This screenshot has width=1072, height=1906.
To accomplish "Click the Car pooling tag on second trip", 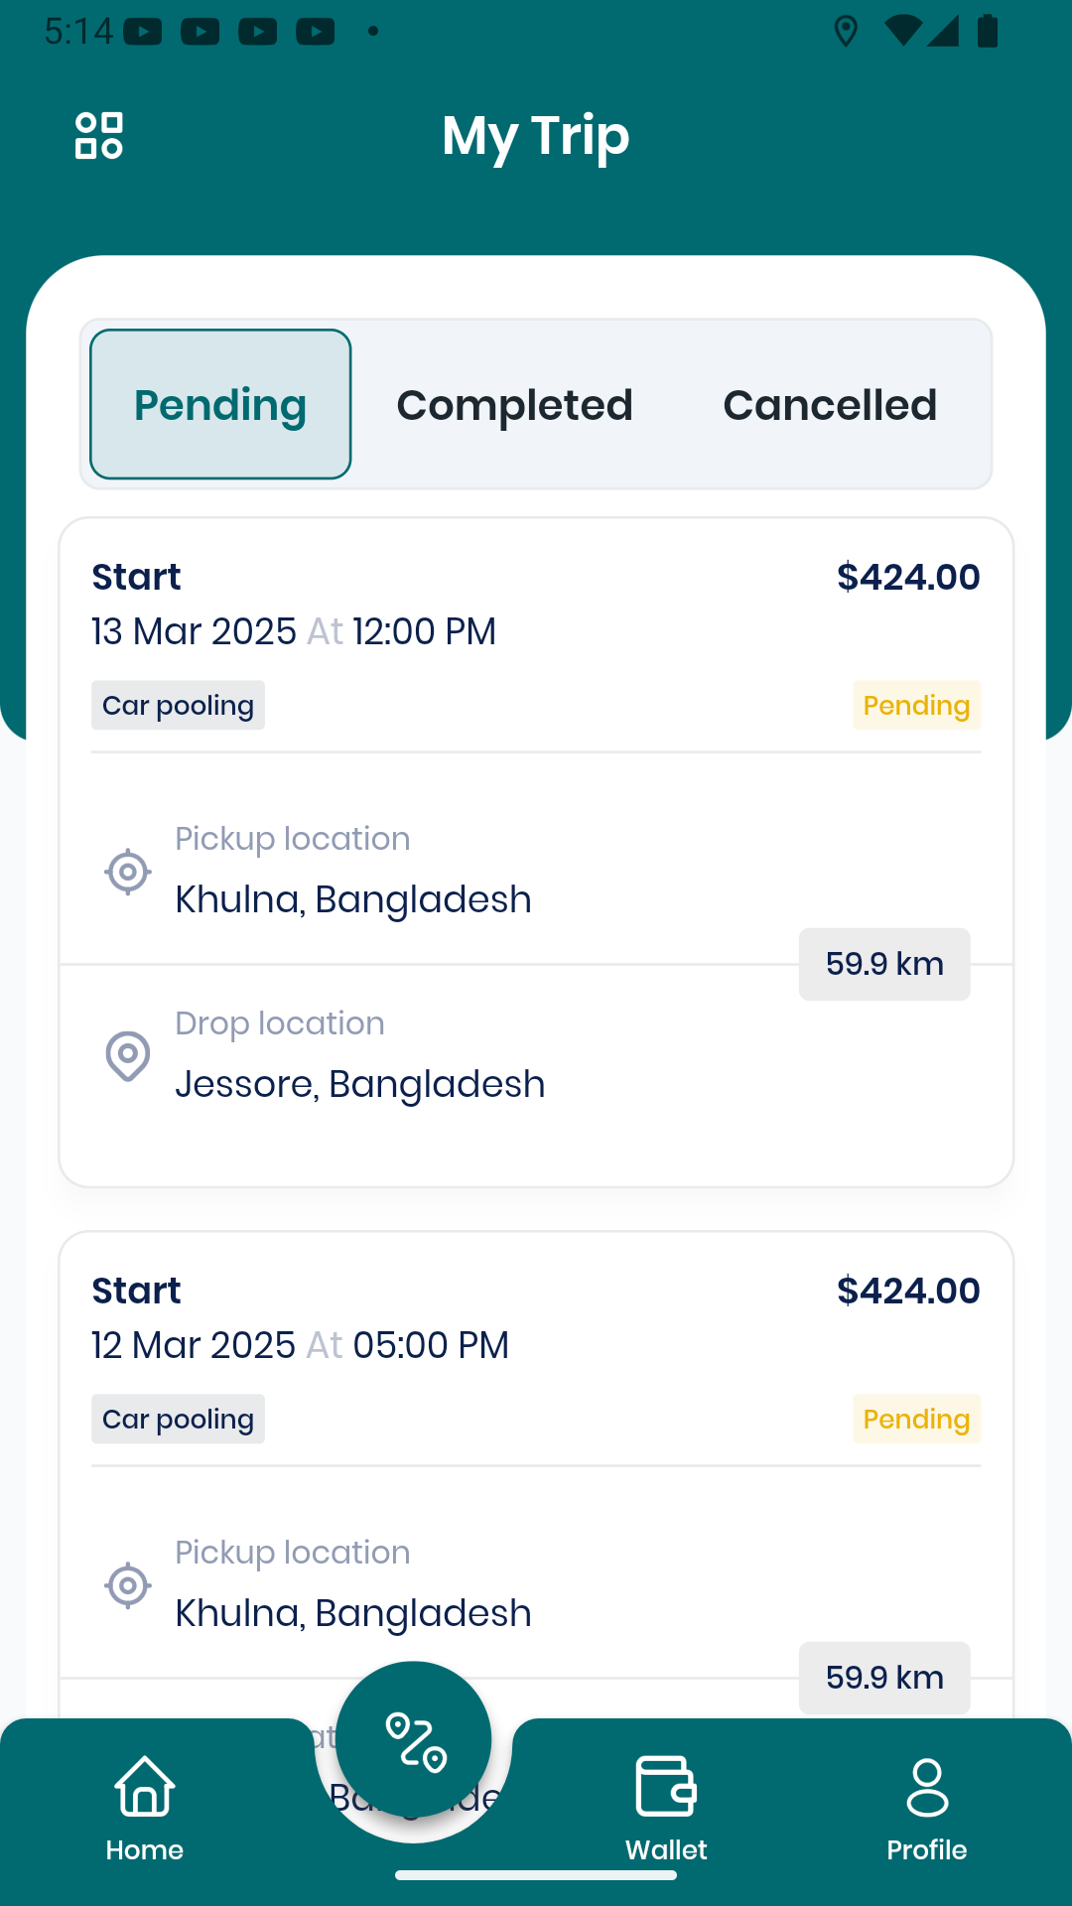I will click(x=179, y=1419).
